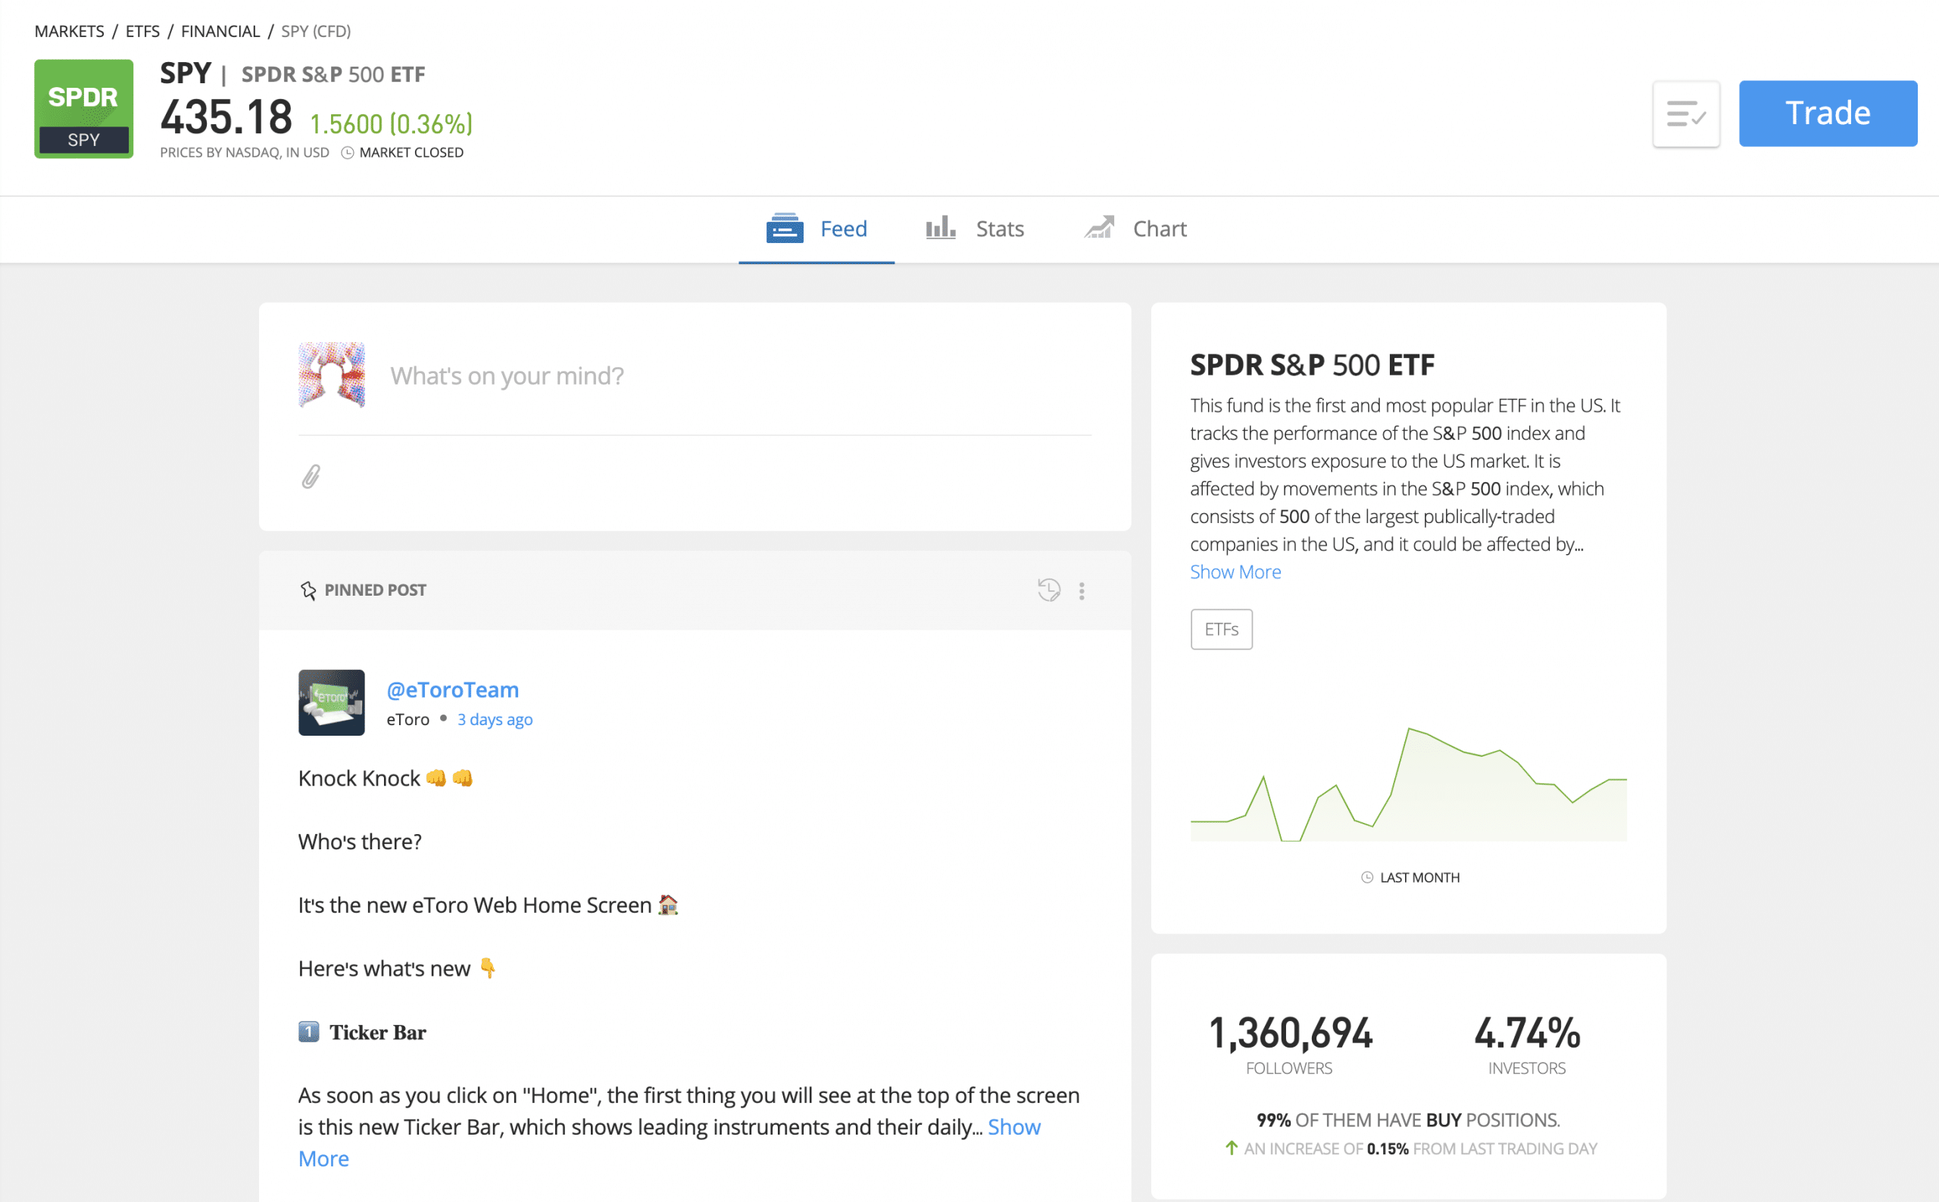Screen dimensions: 1939x1202
Task: Click the '3 days ago' timestamp link
Action: [495, 719]
